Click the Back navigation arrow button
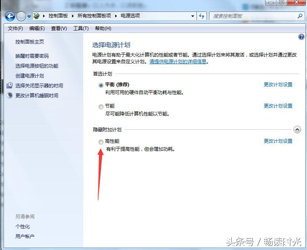The height and width of the screenshot is (250, 307). coord(10,16)
